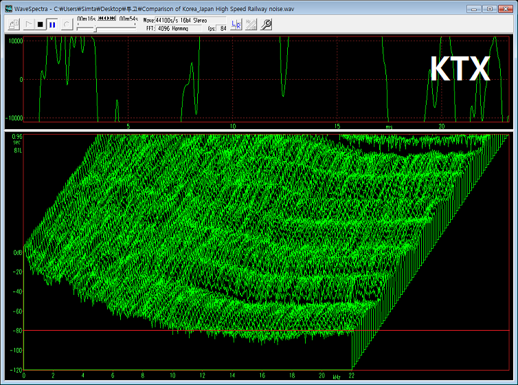Open a wave file with the file icon
This screenshot has width=518, height=385.
point(14,24)
